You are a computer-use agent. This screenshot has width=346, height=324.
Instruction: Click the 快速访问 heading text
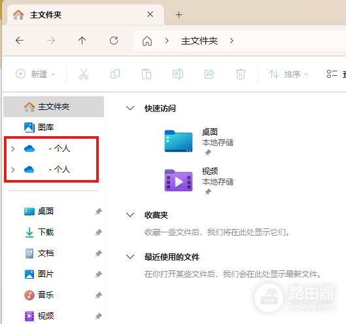(160, 109)
